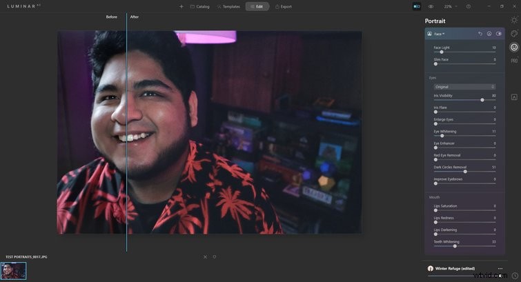Open the edit history clock icon
Screen dimensions: 521x282
[x=515, y=275]
